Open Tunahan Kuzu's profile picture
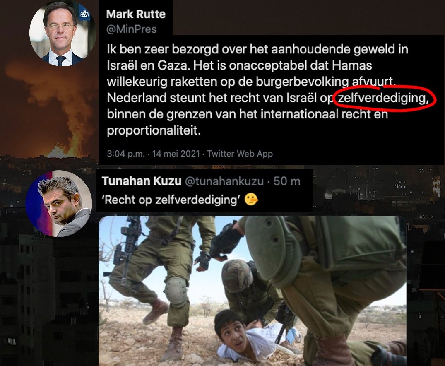Image resolution: width=445 pixels, height=366 pixels. [x=59, y=203]
